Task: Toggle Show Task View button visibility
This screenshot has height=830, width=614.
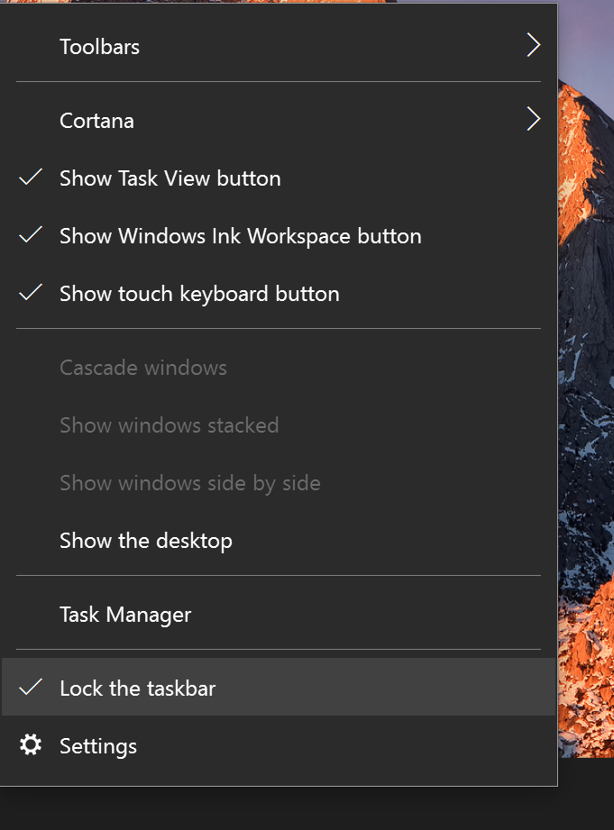Action: (170, 178)
